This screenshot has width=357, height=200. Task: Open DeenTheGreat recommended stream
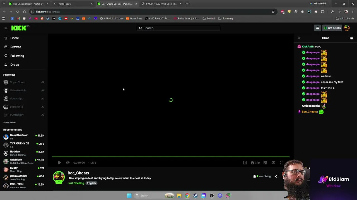pos(24,137)
